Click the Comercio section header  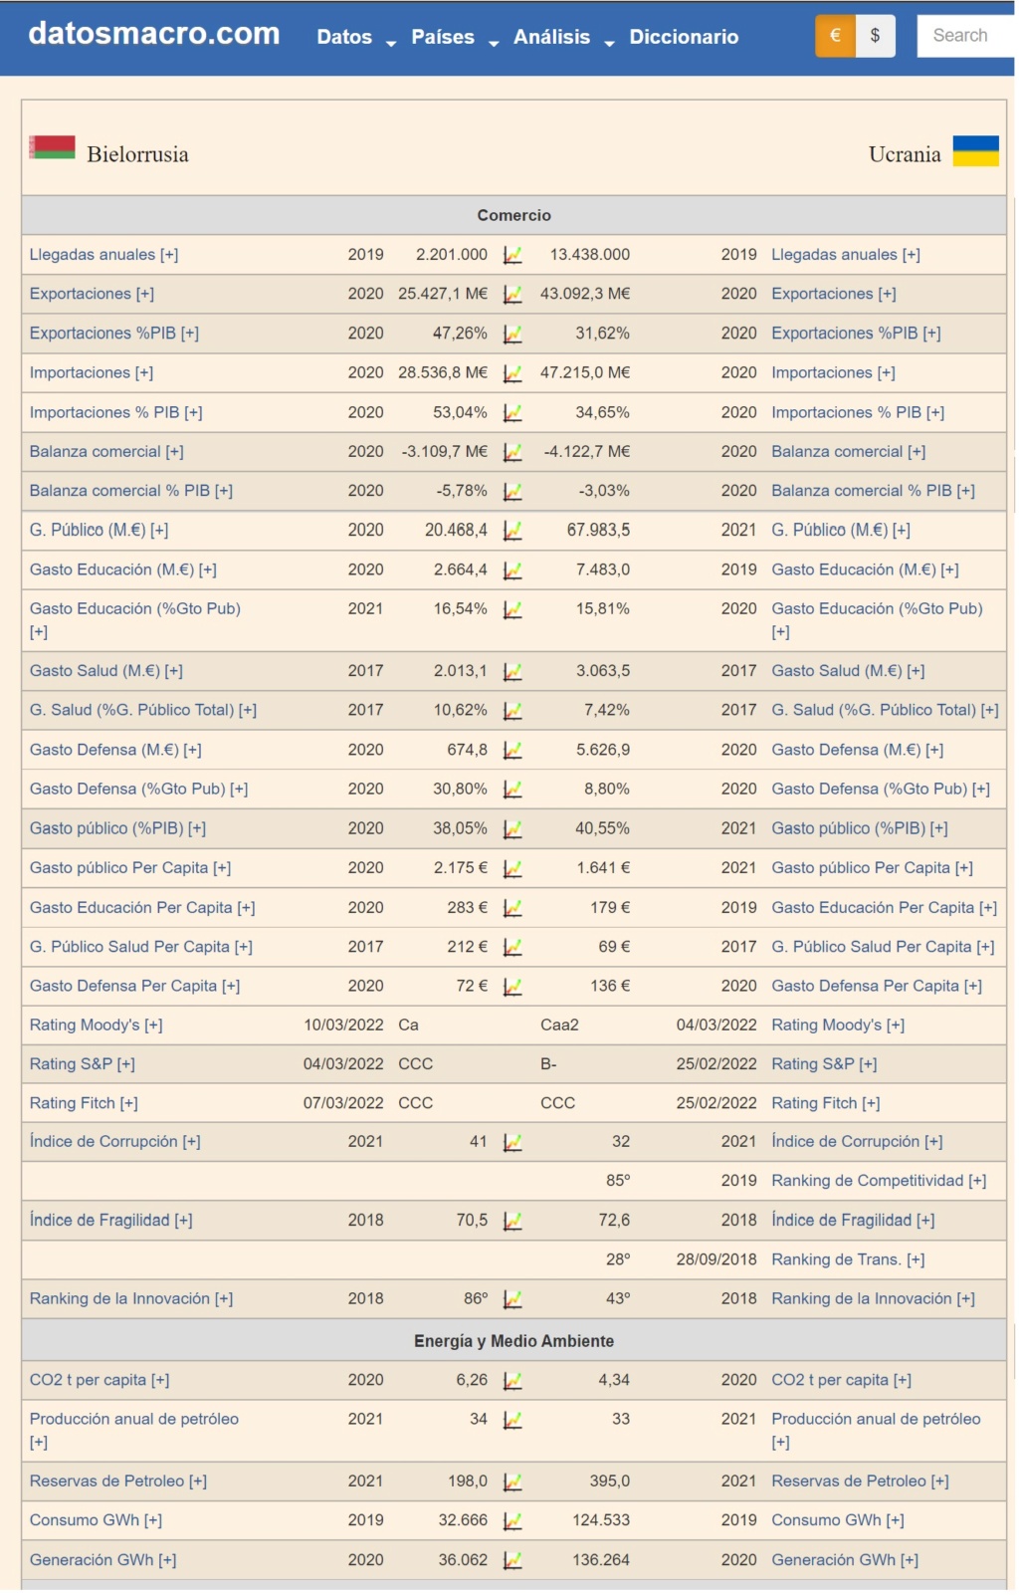[514, 217]
